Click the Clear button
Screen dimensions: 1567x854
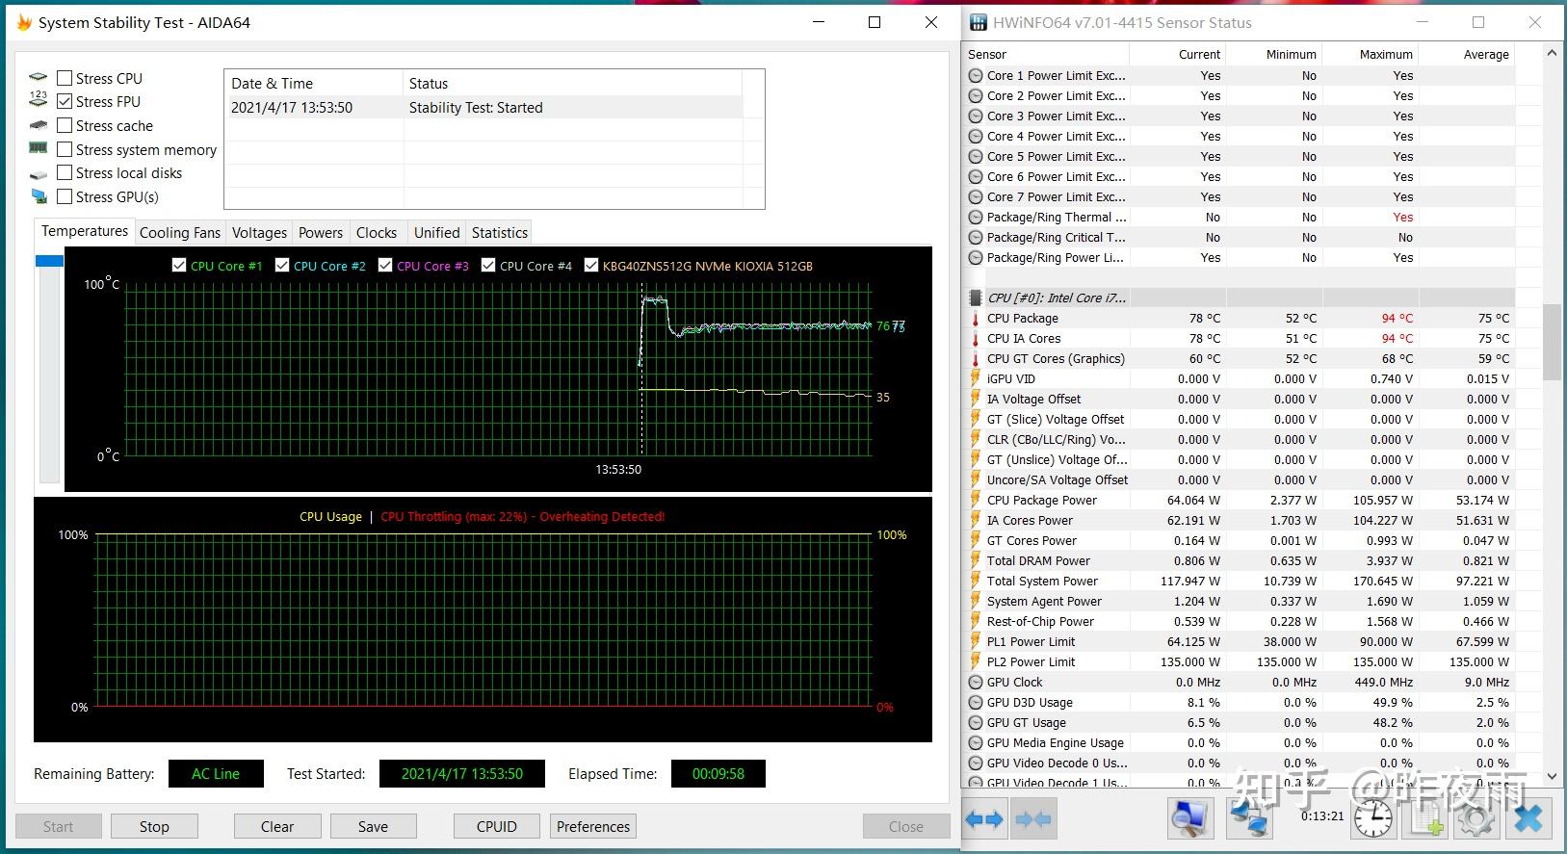tap(277, 826)
